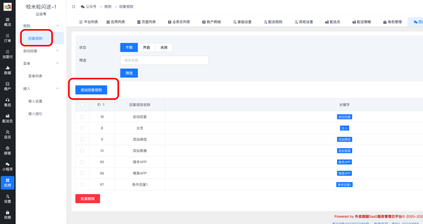423x224 pixels.
Task: Tick the checkbox for row 条件回复1
Action: (82, 184)
